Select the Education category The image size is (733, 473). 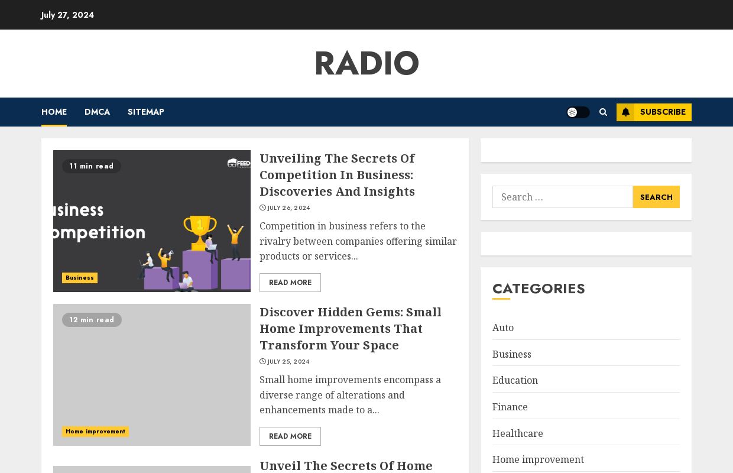(515, 380)
